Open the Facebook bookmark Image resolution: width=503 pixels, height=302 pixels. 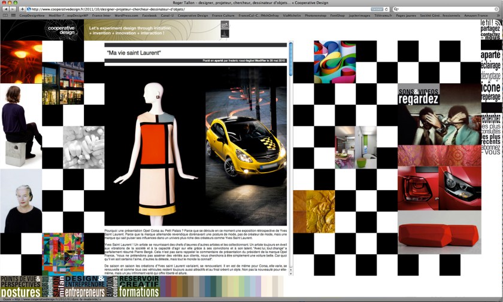point(150,16)
